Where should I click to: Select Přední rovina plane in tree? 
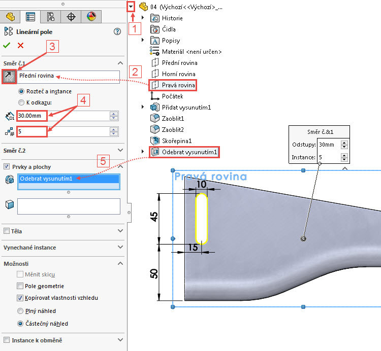click(x=174, y=63)
